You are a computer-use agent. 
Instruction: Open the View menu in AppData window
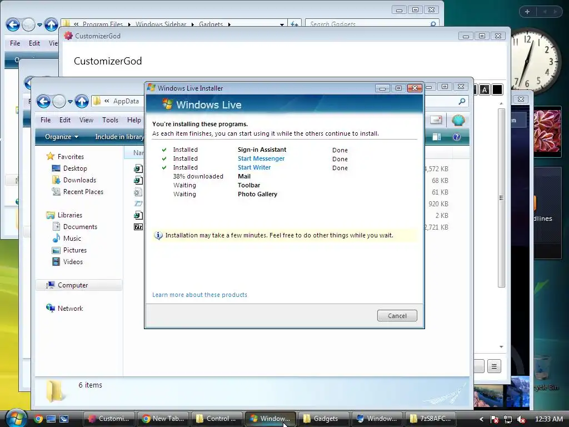pyautogui.click(x=86, y=120)
